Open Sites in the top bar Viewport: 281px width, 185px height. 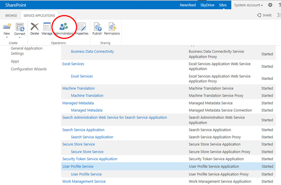pyautogui.click(x=222, y=5)
